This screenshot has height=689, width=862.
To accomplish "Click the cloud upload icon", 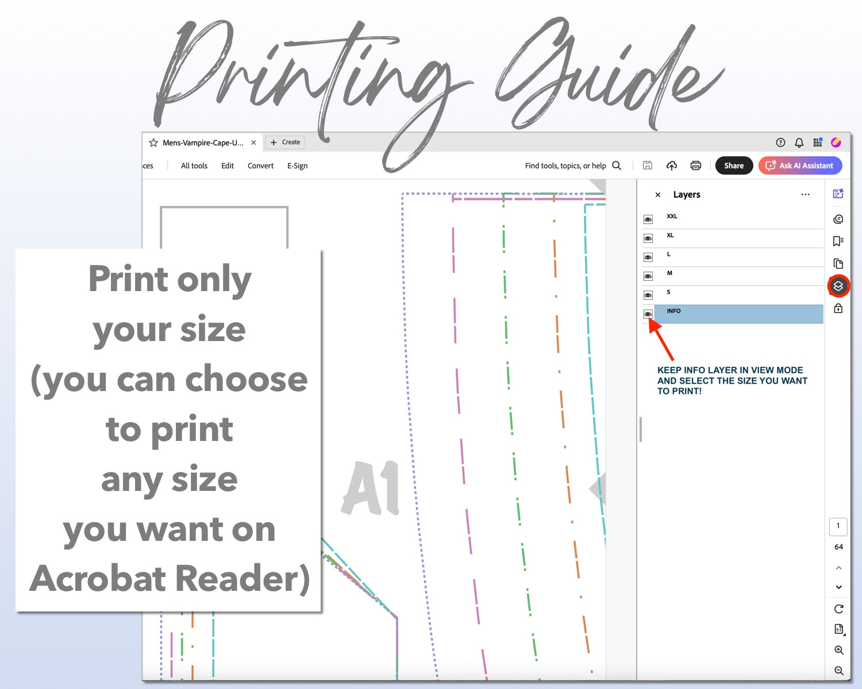I will pos(671,166).
